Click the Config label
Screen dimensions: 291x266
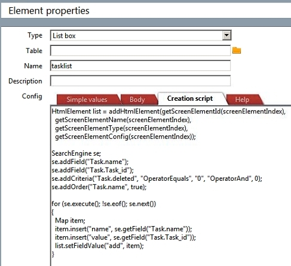coord(32,96)
